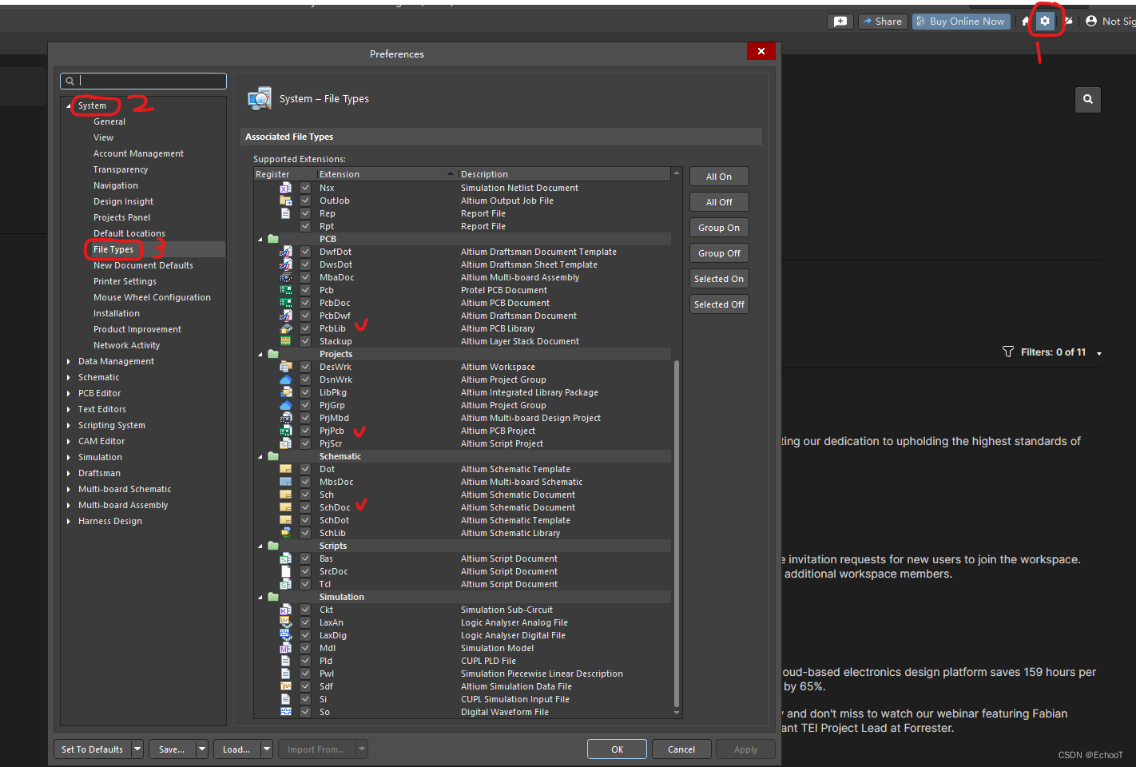This screenshot has width=1136, height=767.
Task: Toggle the SchDoc extension checkbox
Action: [x=305, y=507]
